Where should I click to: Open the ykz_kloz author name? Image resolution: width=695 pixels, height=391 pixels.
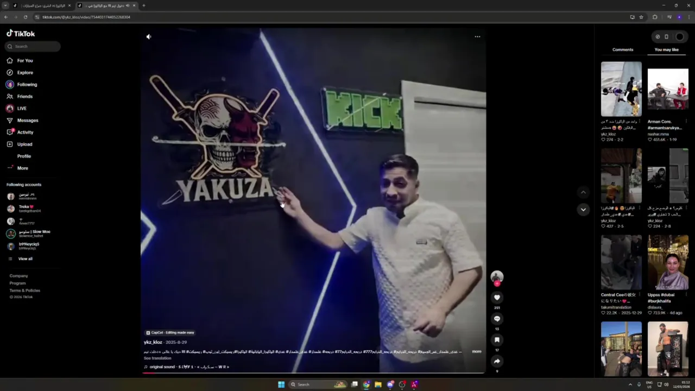point(153,342)
